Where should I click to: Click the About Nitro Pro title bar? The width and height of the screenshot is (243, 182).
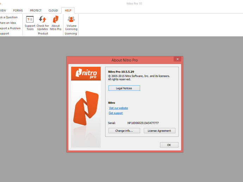click(x=124, y=60)
